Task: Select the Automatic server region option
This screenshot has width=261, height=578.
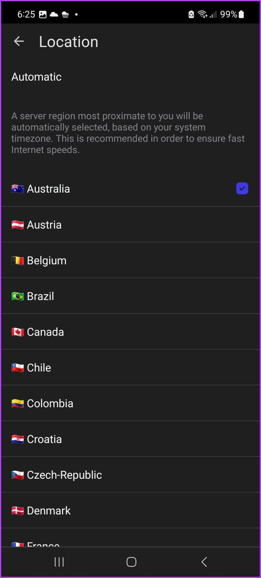Action: pos(36,77)
